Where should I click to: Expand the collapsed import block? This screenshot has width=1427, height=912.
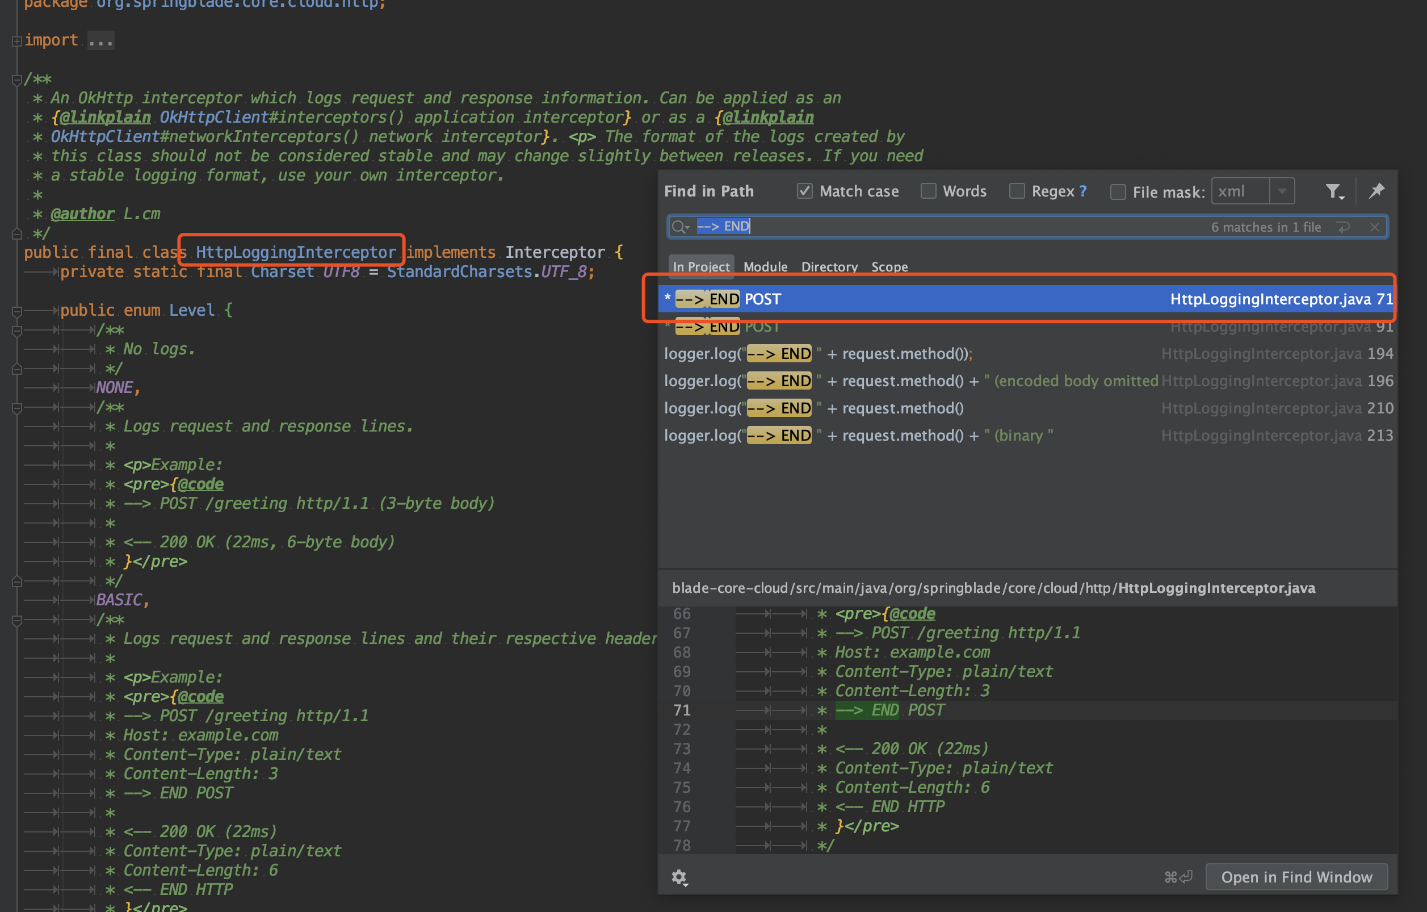click(x=16, y=41)
